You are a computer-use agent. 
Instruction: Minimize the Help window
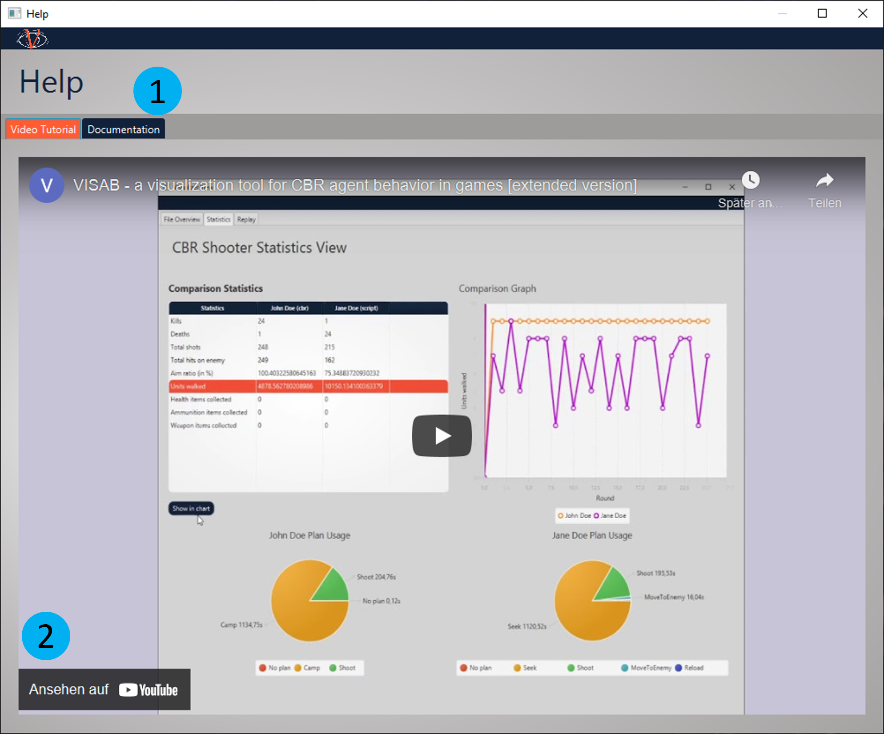[783, 14]
